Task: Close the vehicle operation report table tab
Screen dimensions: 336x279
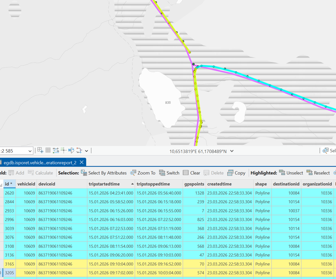Action: click(x=82, y=162)
